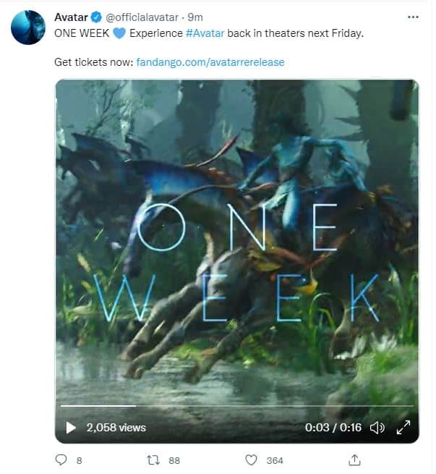Click the #Avatar hashtag
Viewport: 436px width, 474px height.
[205, 33]
